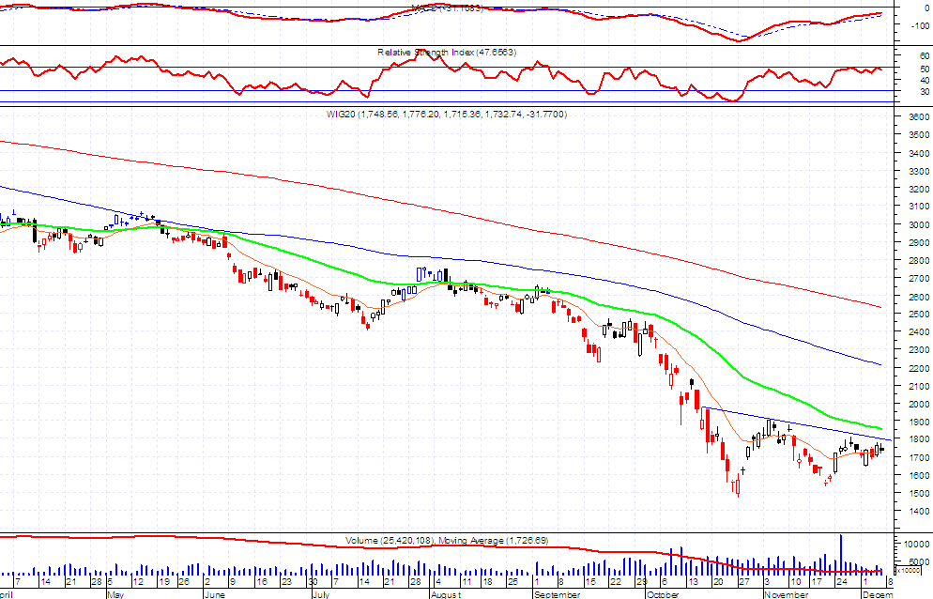This screenshot has width=933, height=599.
Task: Click date tick 20 in October
Action: (718, 582)
